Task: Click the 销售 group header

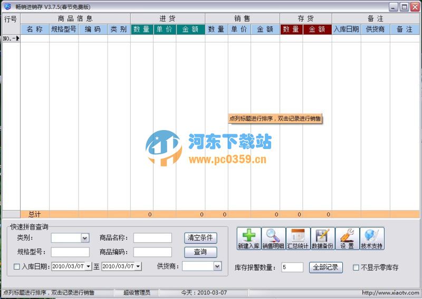Action: tap(242, 18)
